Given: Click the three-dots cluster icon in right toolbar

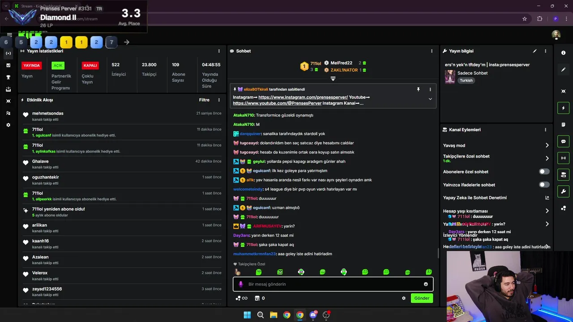Looking at the screenshot, I should (563, 208).
